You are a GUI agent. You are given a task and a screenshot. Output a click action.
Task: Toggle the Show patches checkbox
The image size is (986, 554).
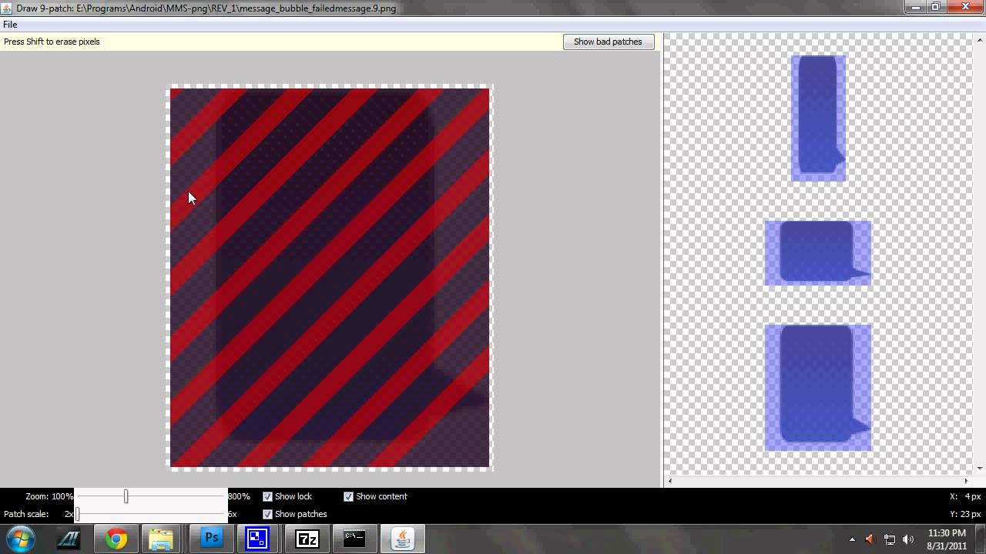point(268,514)
